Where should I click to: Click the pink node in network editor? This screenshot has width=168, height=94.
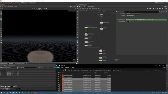(116, 60)
